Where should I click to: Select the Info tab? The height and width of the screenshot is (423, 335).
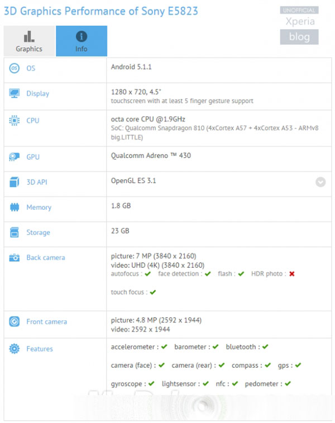tap(82, 41)
